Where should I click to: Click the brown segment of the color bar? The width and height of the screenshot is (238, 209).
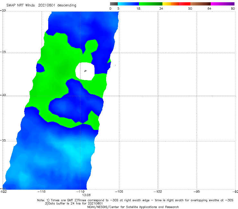(x=200, y=4)
